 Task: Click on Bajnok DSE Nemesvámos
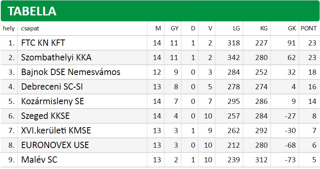[x=70, y=72]
